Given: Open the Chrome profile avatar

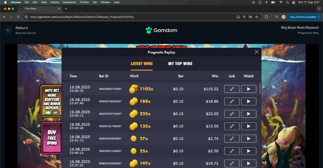Looking at the screenshot, I should click(x=283, y=17).
